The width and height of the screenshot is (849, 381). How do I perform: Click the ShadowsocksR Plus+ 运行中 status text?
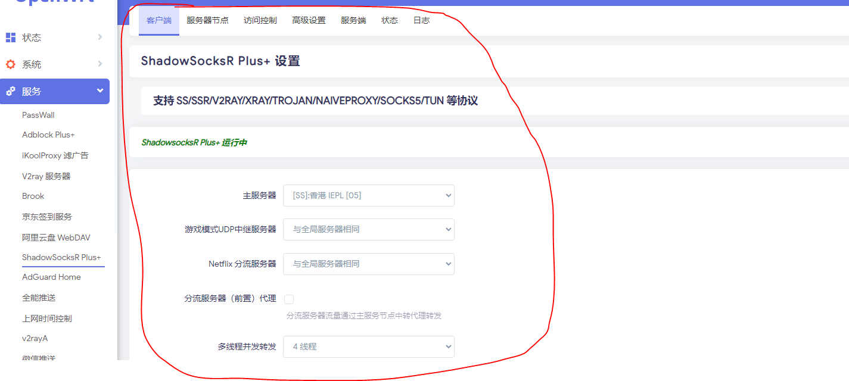(x=194, y=143)
